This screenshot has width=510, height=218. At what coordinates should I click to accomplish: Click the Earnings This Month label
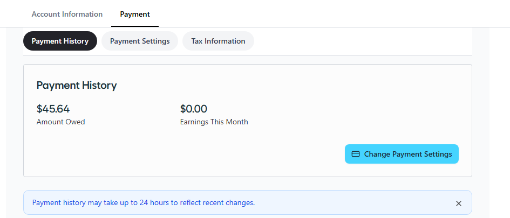tap(214, 122)
